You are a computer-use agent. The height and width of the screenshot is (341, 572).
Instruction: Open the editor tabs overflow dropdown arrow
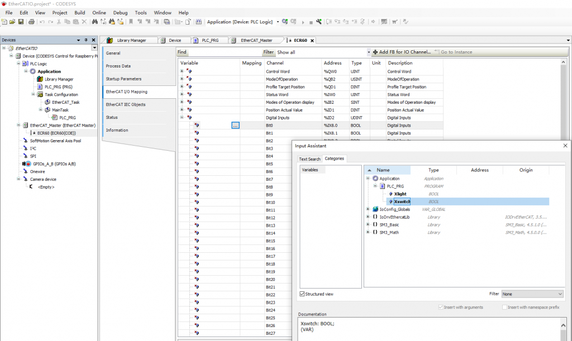[568, 40]
